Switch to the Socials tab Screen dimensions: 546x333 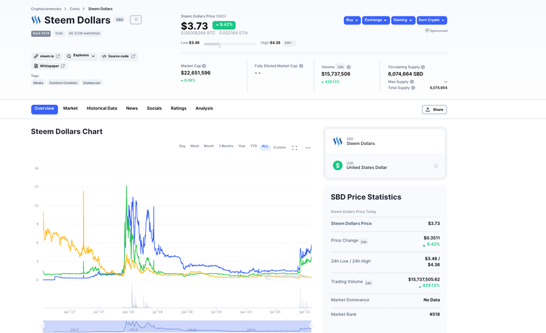154,108
